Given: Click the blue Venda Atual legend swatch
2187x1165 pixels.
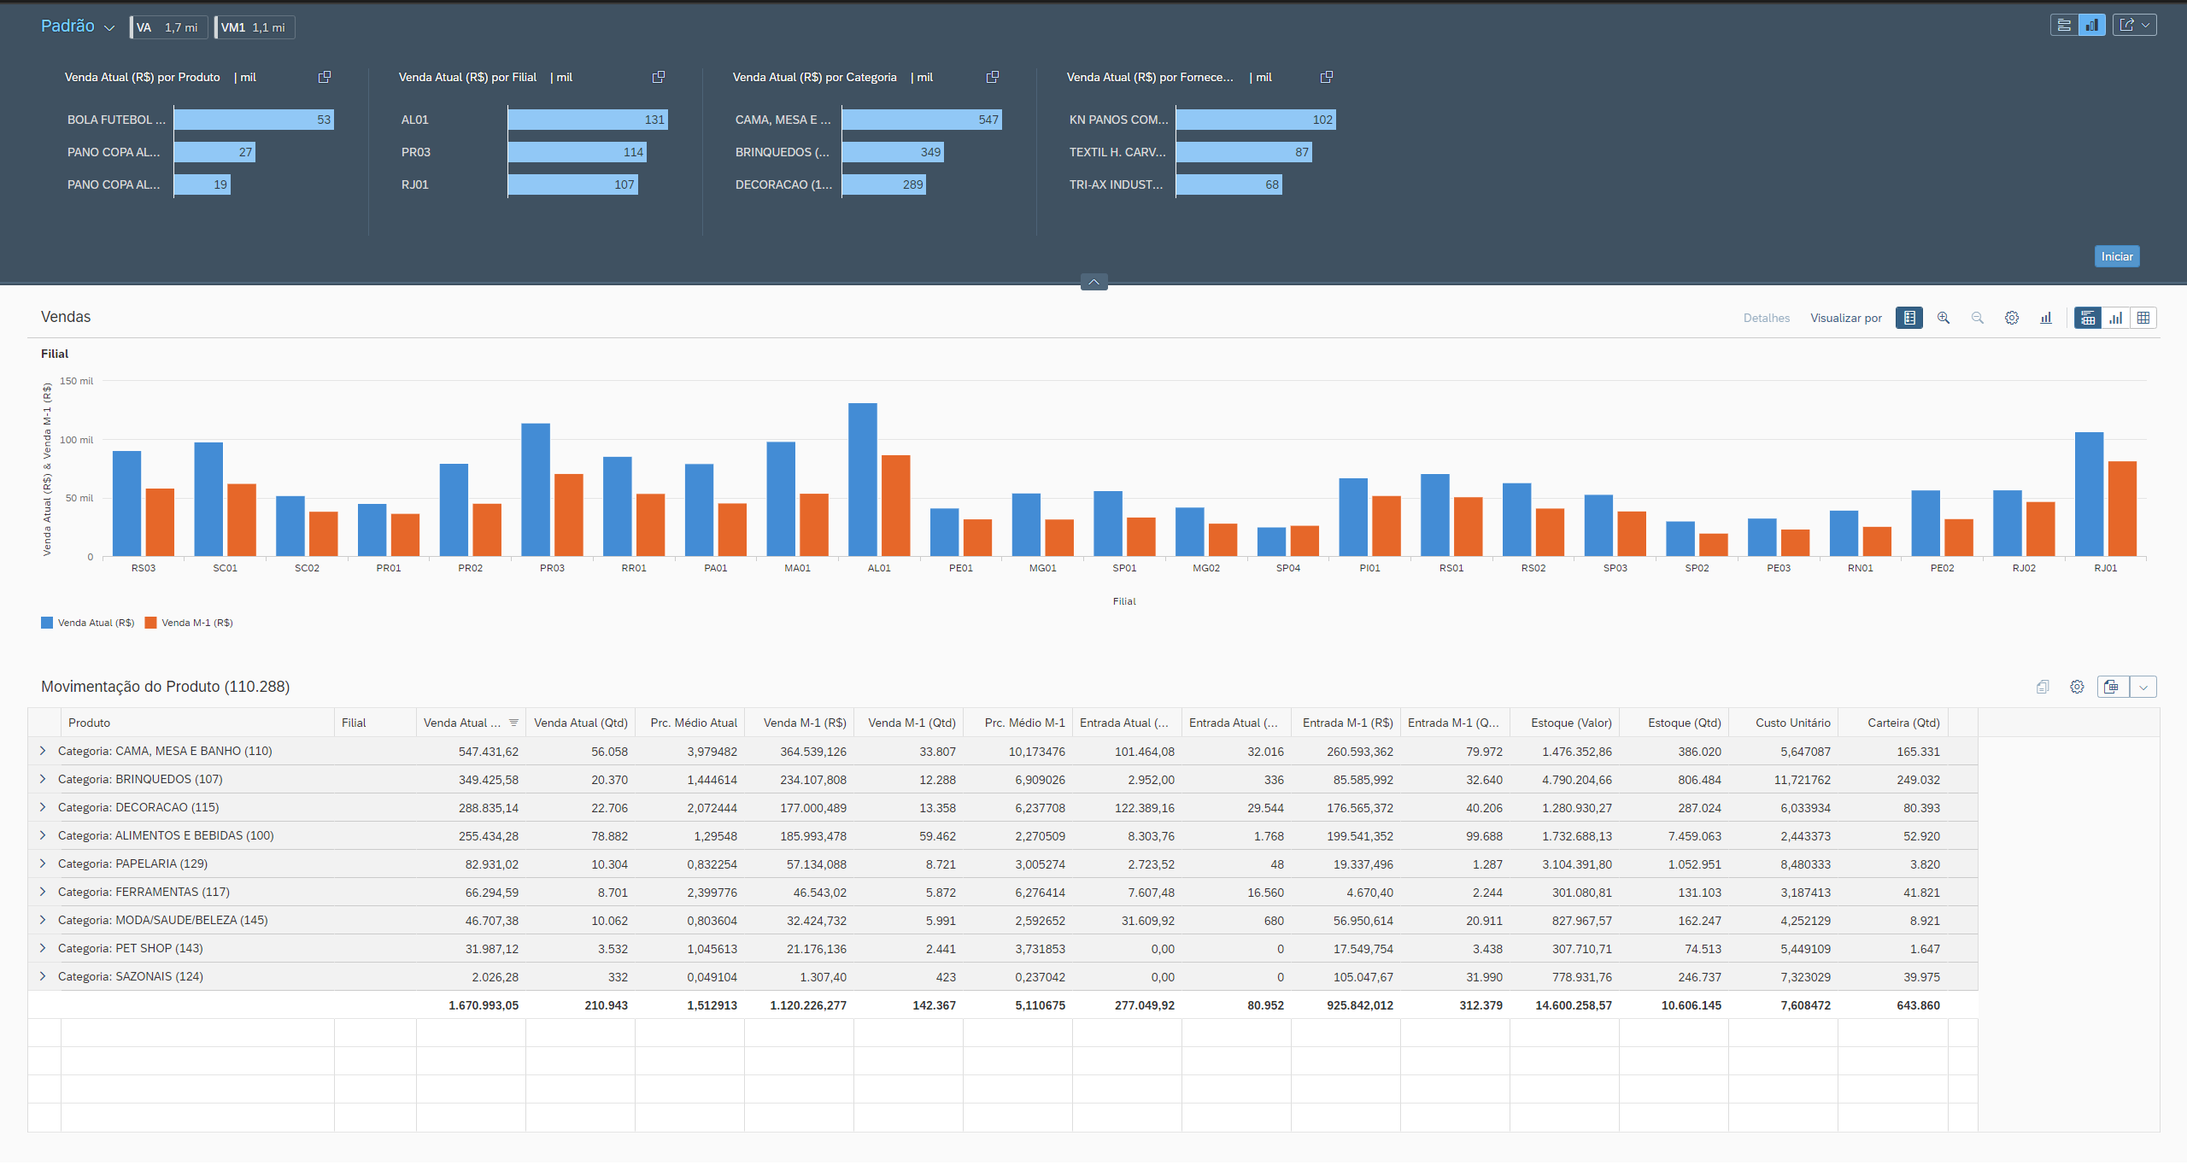Looking at the screenshot, I should click(x=47, y=623).
